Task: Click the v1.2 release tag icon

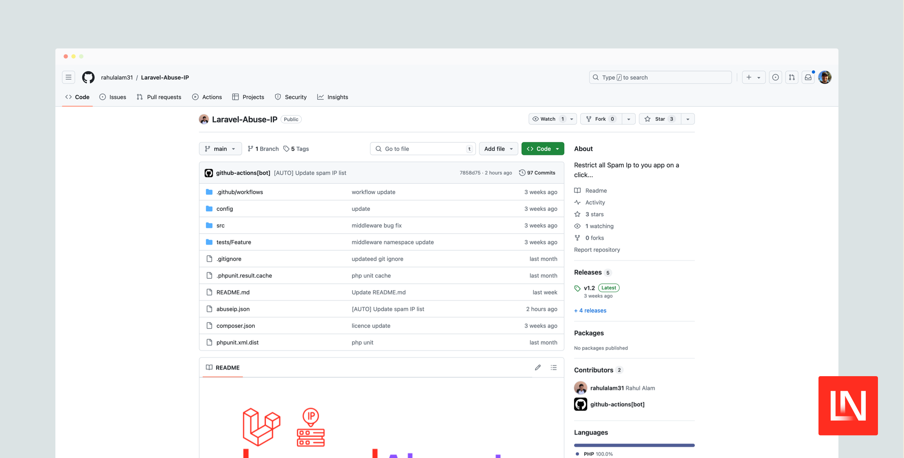Action: point(577,288)
